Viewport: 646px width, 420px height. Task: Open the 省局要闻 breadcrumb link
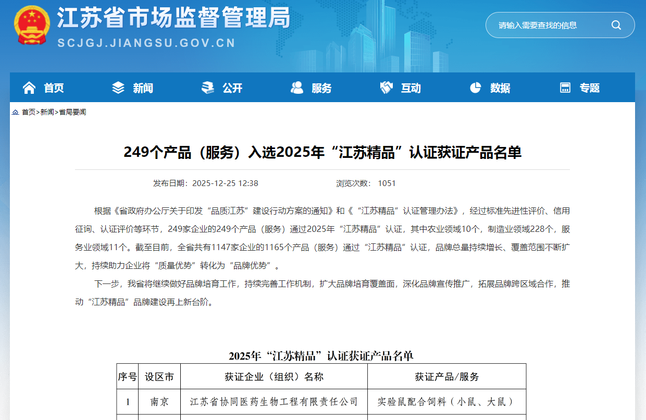[72, 112]
